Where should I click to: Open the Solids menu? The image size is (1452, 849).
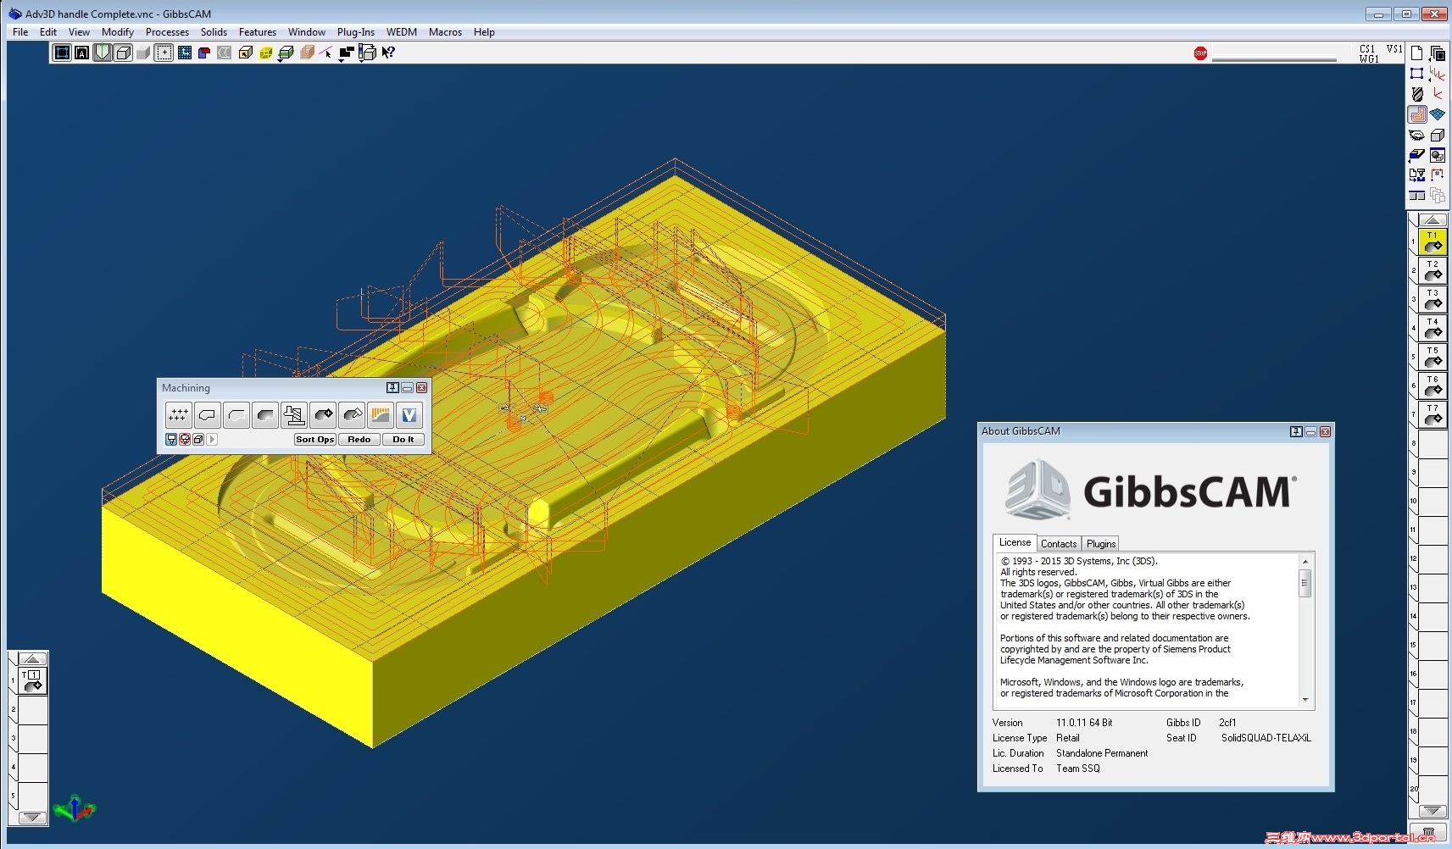point(214,32)
